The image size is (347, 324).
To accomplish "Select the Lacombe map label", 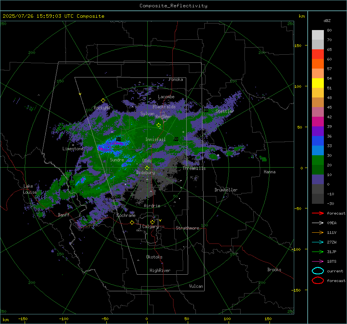I will [x=166, y=97].
